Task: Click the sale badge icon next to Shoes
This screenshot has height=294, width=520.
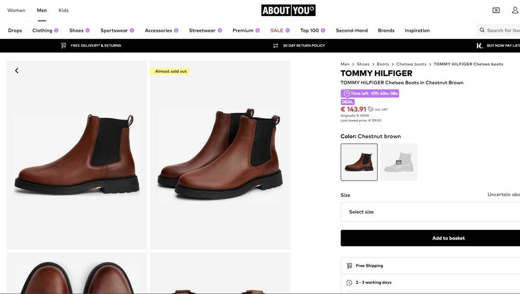Action: (x=87, y=31)
